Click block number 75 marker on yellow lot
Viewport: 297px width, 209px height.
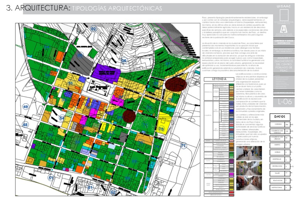point(161,129)
